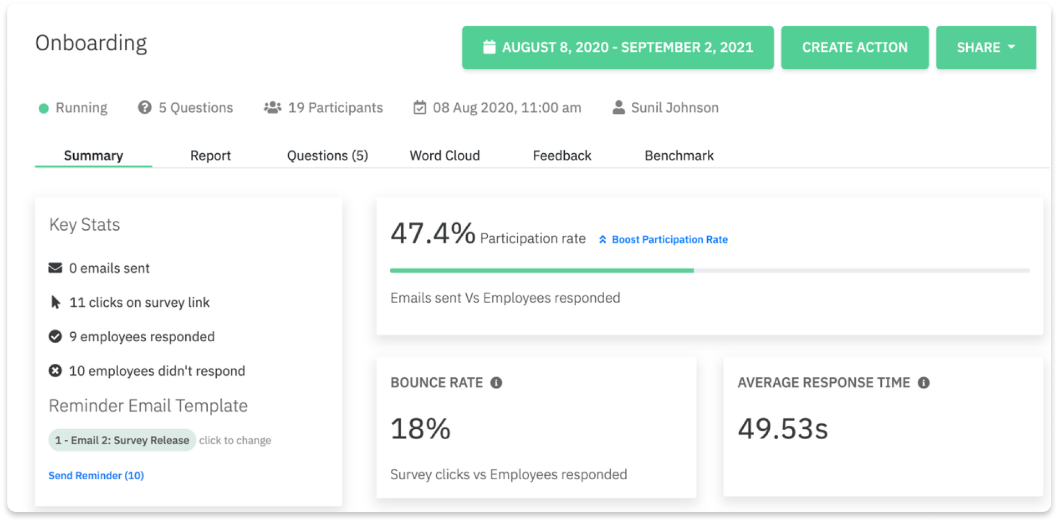Click the 'Running' status label

coord(81,108)
